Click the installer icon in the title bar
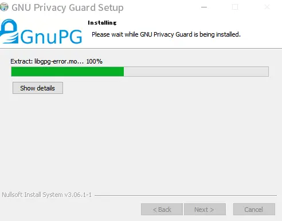This screenshot has height=221, width=282. tap(4, 7)
